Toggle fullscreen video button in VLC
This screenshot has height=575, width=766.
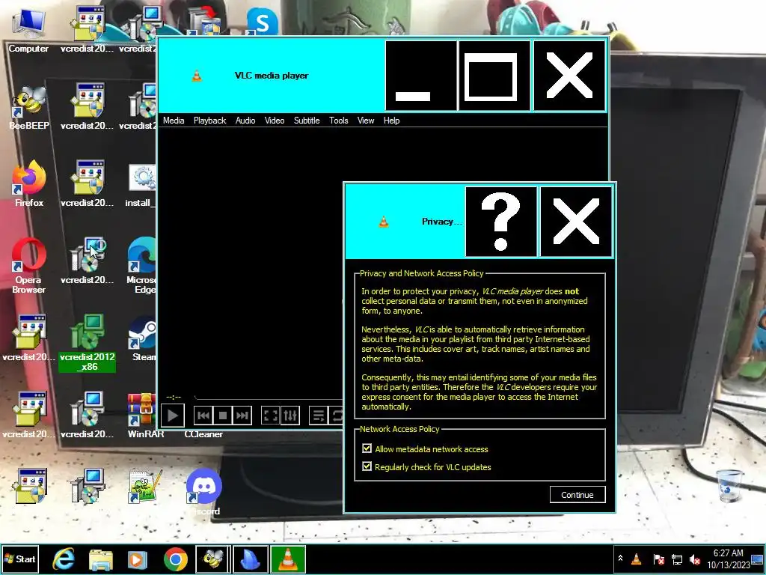[270, 416]
